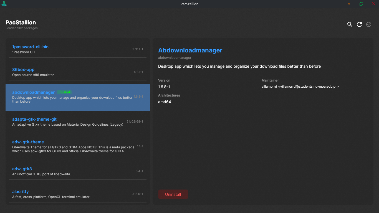Click version 6.4-1 of adw-gtk3
The image size is (379, 213).
pyautogui.click(x=139, y=171)
